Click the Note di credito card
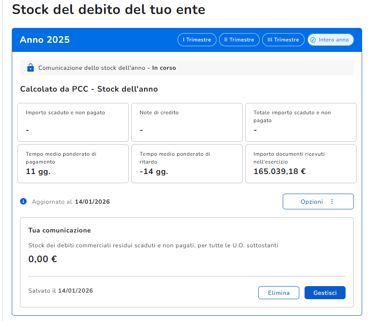This screenshot has height=321, width=370. (187, 122)
